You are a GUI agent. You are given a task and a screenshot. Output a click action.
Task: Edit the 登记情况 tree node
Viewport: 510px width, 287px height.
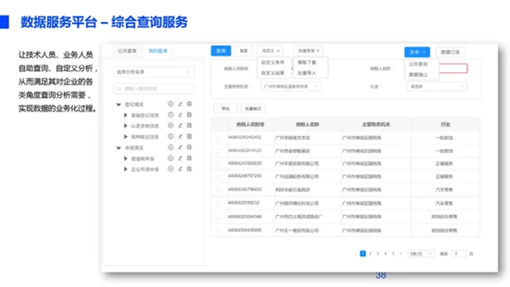[x=180, y=104]
